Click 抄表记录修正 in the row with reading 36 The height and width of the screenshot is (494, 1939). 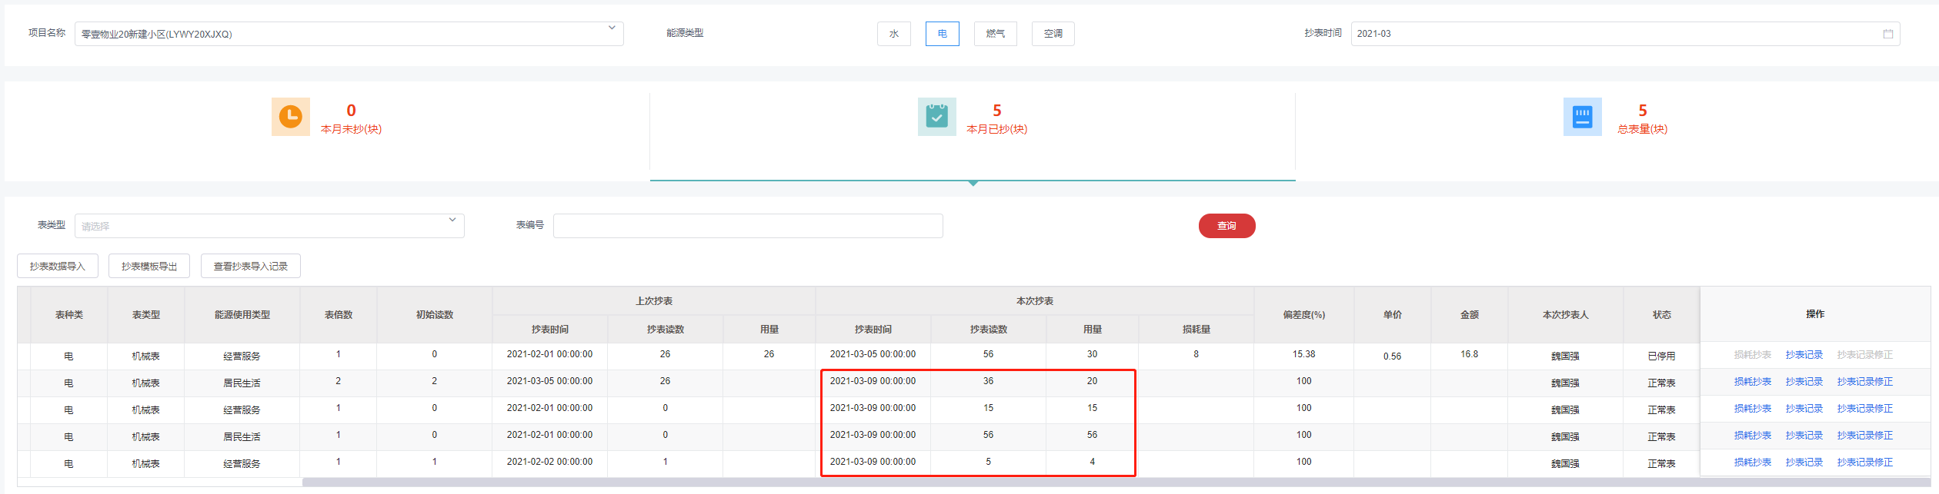click(x=1865, y=382)
